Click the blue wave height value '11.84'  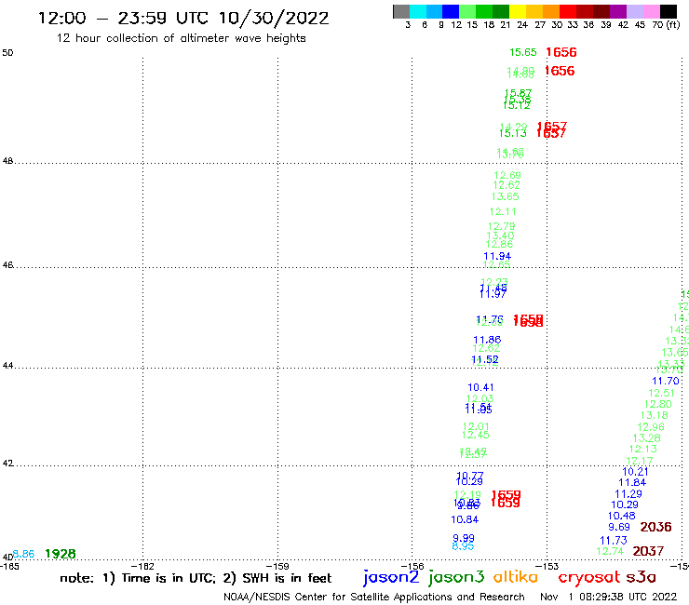[x=632, y=482]
